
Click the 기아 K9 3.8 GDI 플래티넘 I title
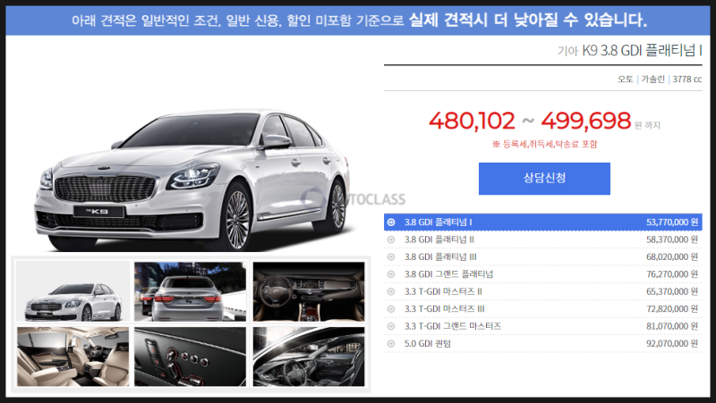tap(630, 50)
